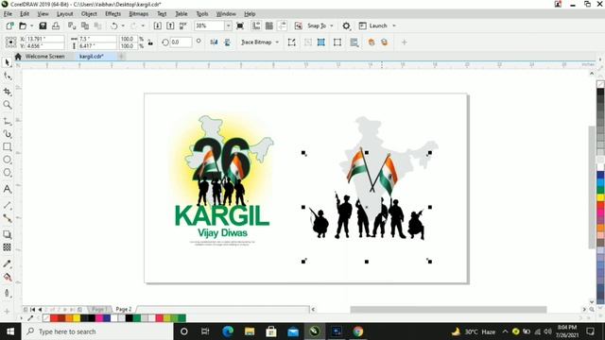Image resolution: width=605 pixels, height=340 pixels.
Task: Select the Color Eyedropper tool
Action: [7, 263]
